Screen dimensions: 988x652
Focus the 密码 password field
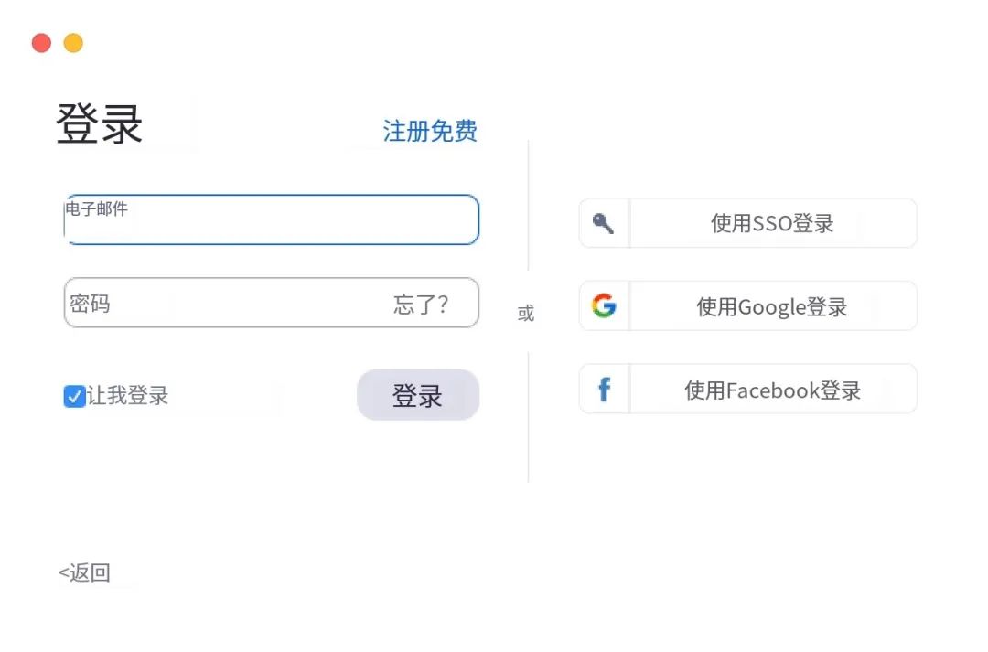pyautogui.click(x=272, y=303)
